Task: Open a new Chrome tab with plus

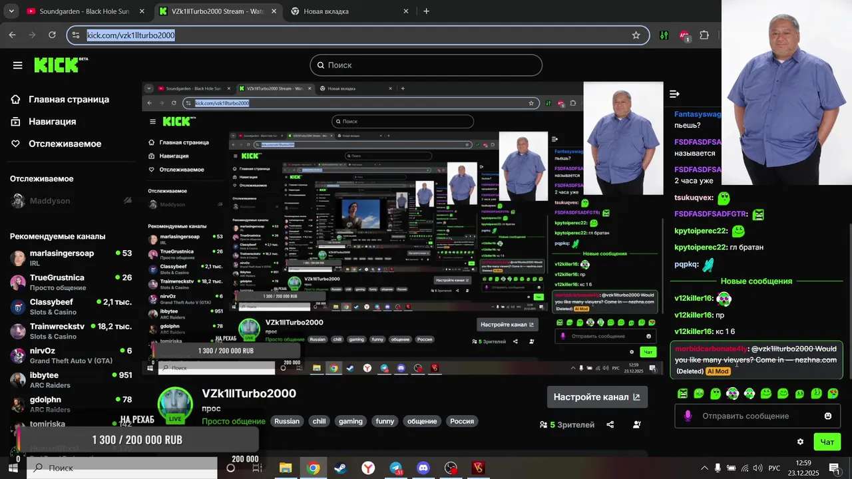Action: click(427, 11)
